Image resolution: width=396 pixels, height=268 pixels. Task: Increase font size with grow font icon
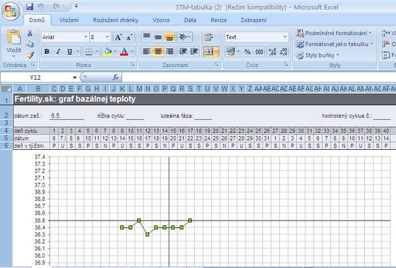[119, 38]
